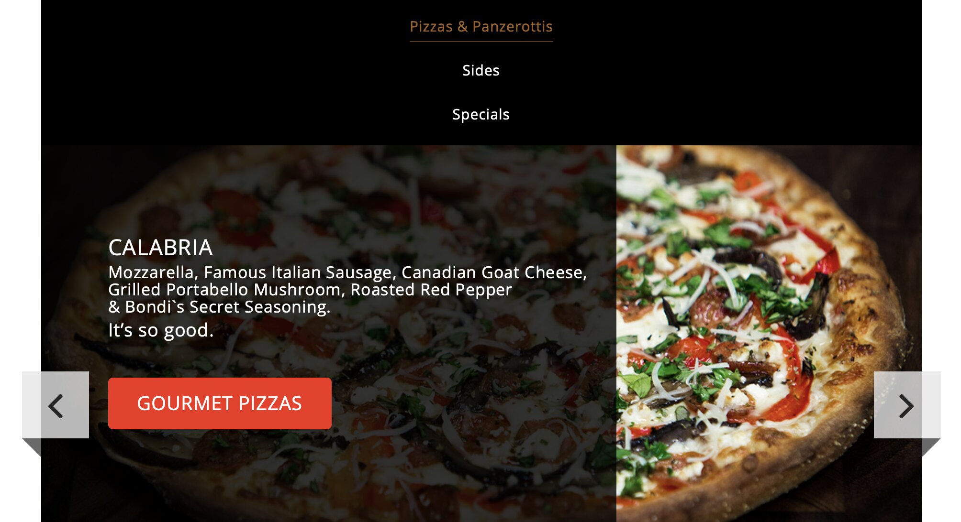The image size is (961, 522).
Task: Select the Sides menu item
Action: pos(481,70)
